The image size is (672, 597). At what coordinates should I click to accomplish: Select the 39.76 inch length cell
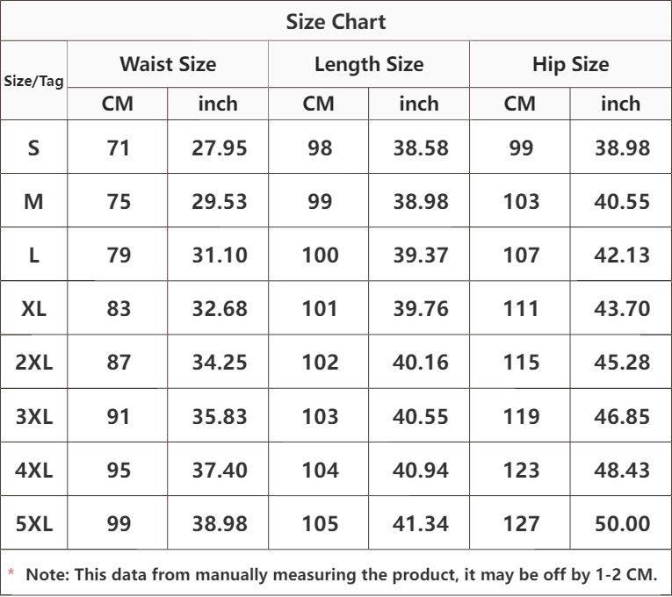pyautogui.click(x=420, y=309)
